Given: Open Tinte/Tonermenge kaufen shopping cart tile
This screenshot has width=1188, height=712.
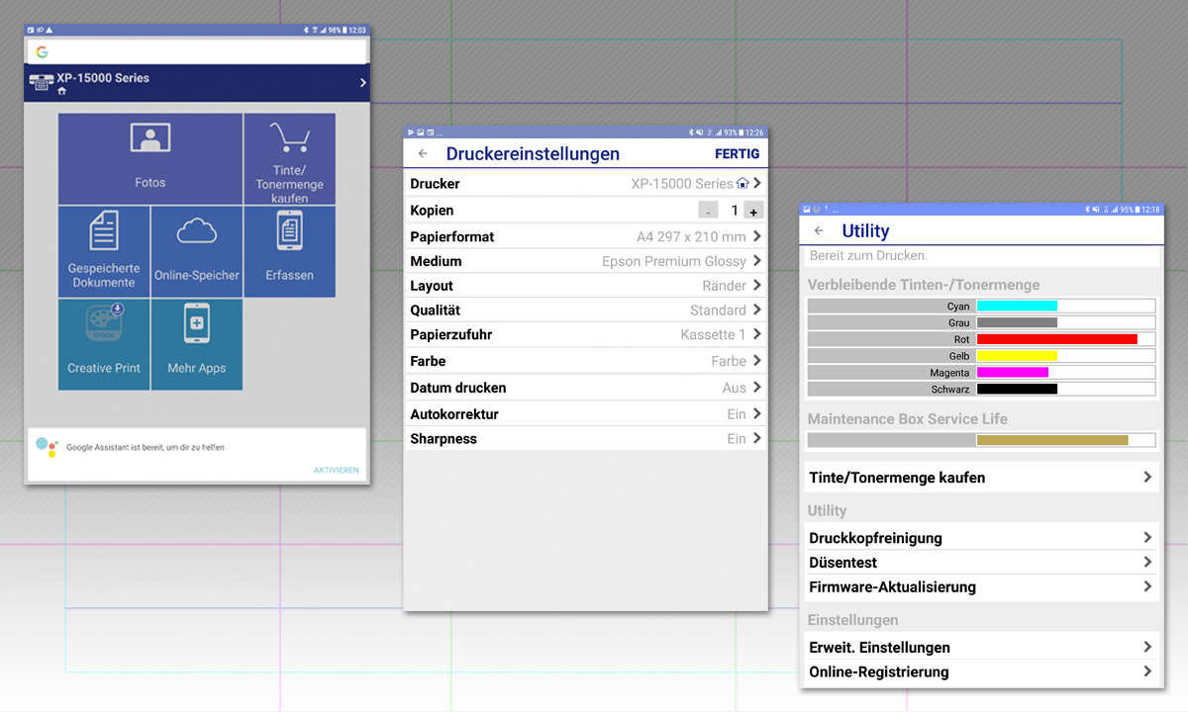Looking at the screenshot, I should point(289,158).
